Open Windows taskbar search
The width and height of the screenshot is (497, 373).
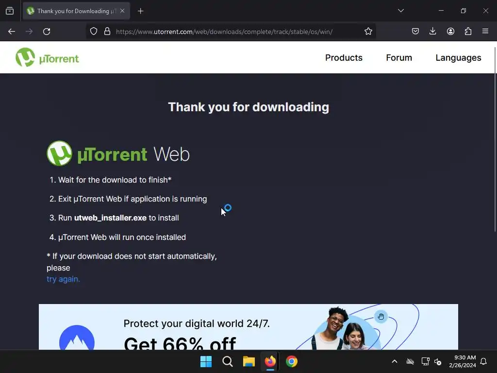[x=227, y=361]
